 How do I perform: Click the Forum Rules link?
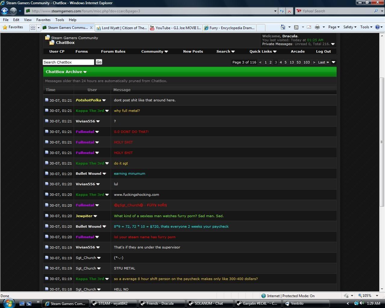(113, 51)
